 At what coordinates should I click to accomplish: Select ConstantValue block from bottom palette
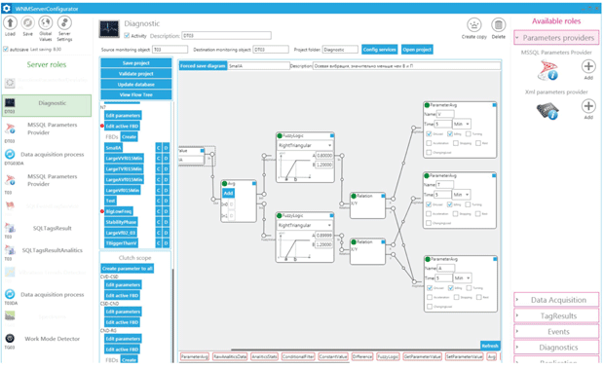click(333, 357)
